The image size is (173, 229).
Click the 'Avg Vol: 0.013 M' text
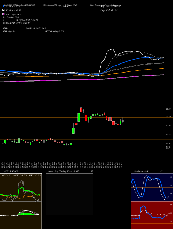click(x=110, y=6)
